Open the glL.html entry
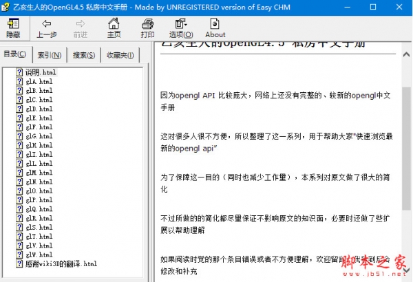Image resolution: width=413 pixels, height=282 pixels. click(39, 164)
